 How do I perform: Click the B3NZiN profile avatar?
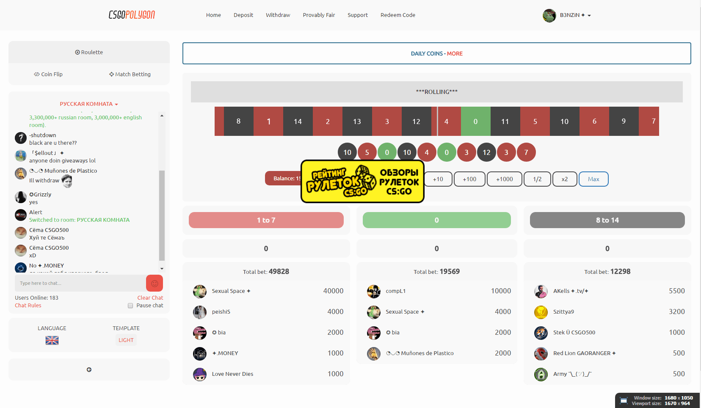(x=549, y=15)
